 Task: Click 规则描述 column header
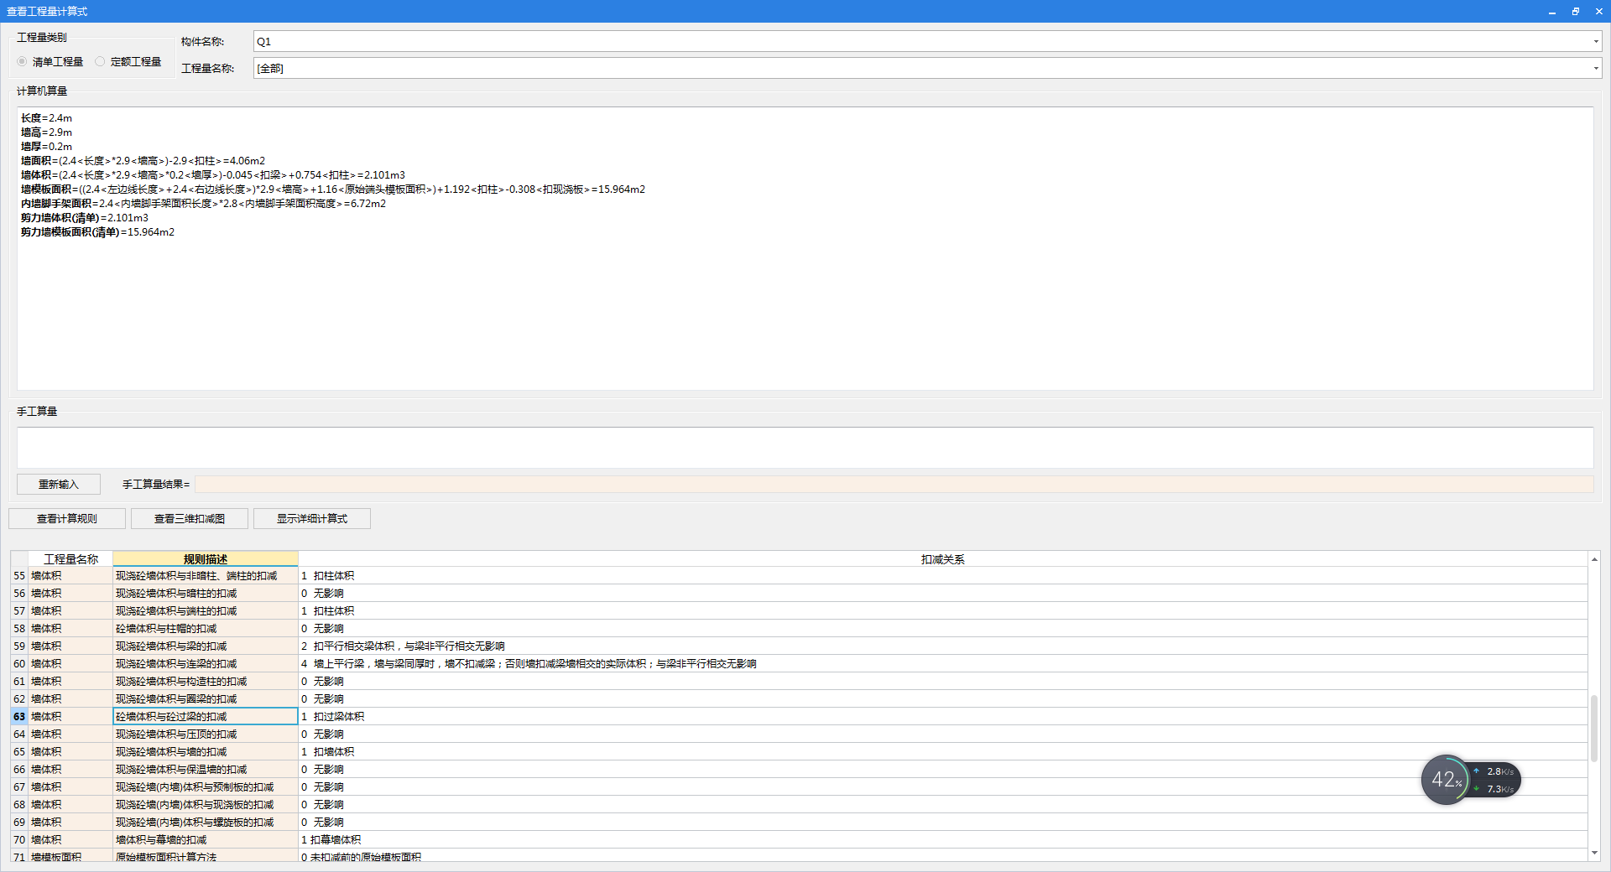coord(206,559)
